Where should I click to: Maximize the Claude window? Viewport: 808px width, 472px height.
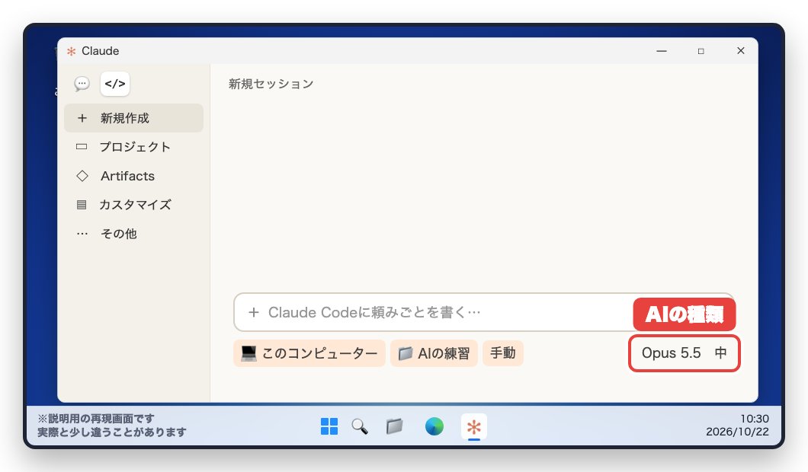coord(701,51)
